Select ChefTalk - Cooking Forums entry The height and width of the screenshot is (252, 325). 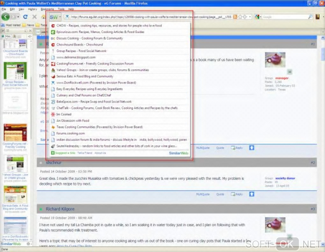click(120, 108)
